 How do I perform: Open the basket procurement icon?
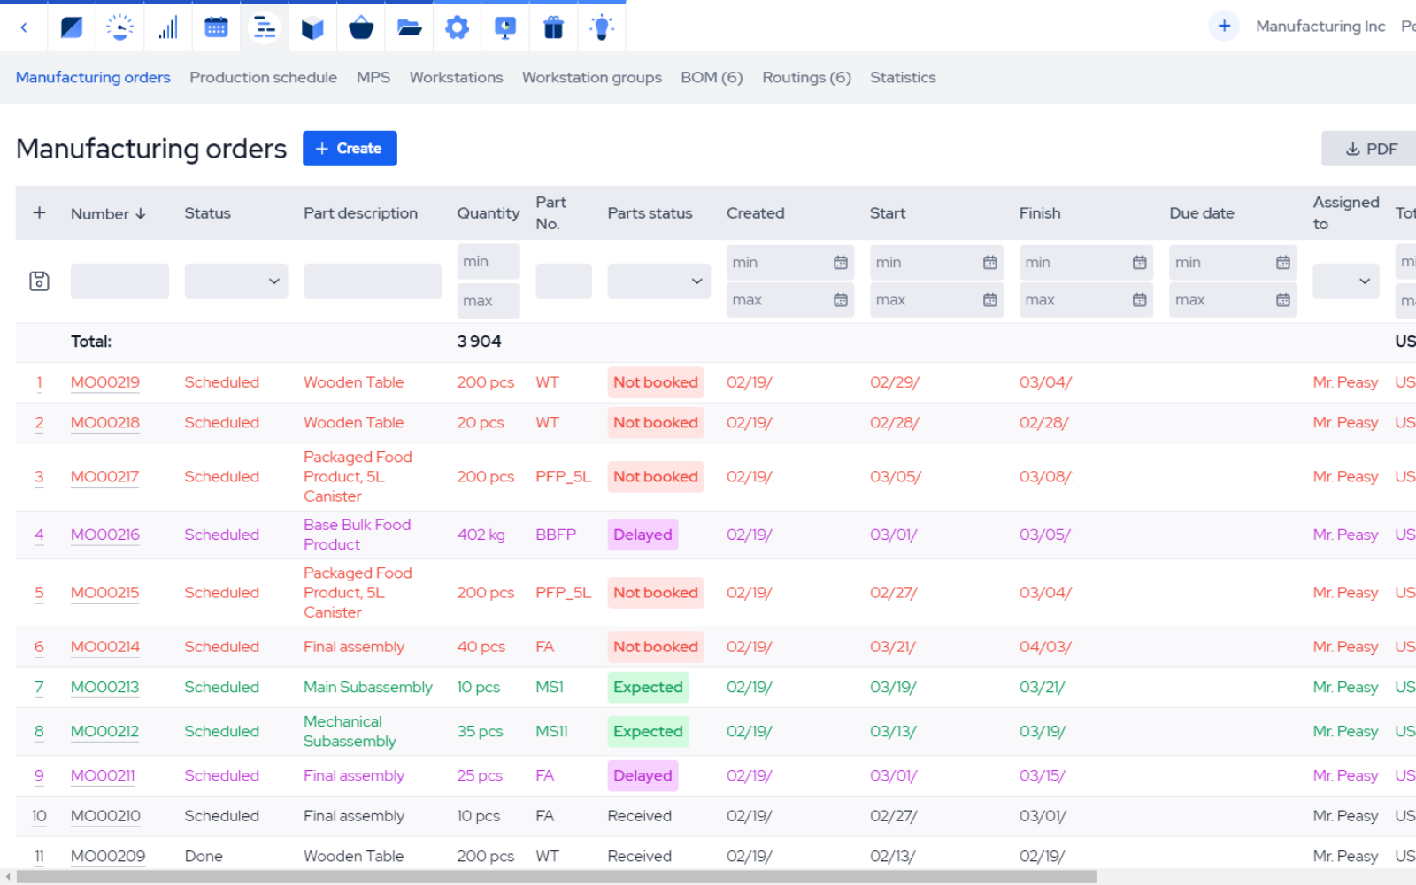tap(361, 27)
